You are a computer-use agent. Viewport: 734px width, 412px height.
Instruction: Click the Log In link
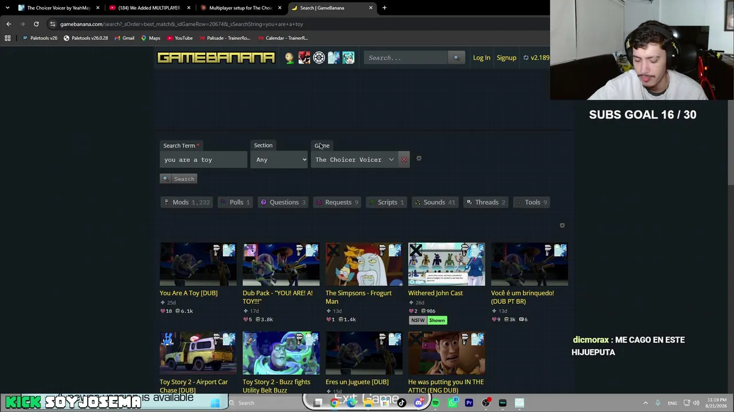[x=482, y=58]
